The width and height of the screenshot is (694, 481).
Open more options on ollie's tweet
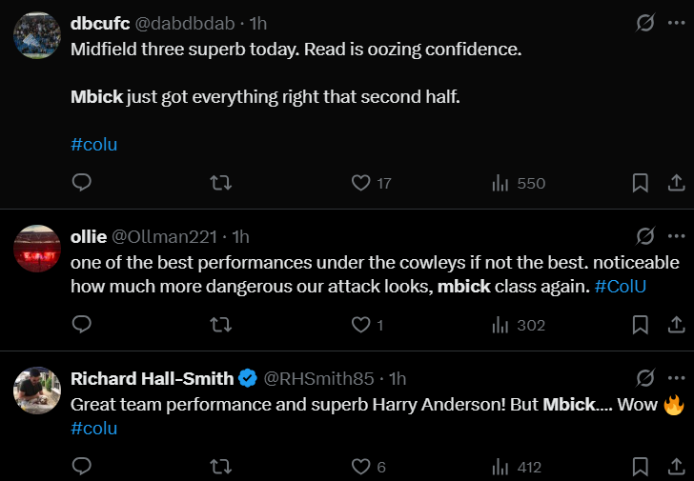point(676,235)
